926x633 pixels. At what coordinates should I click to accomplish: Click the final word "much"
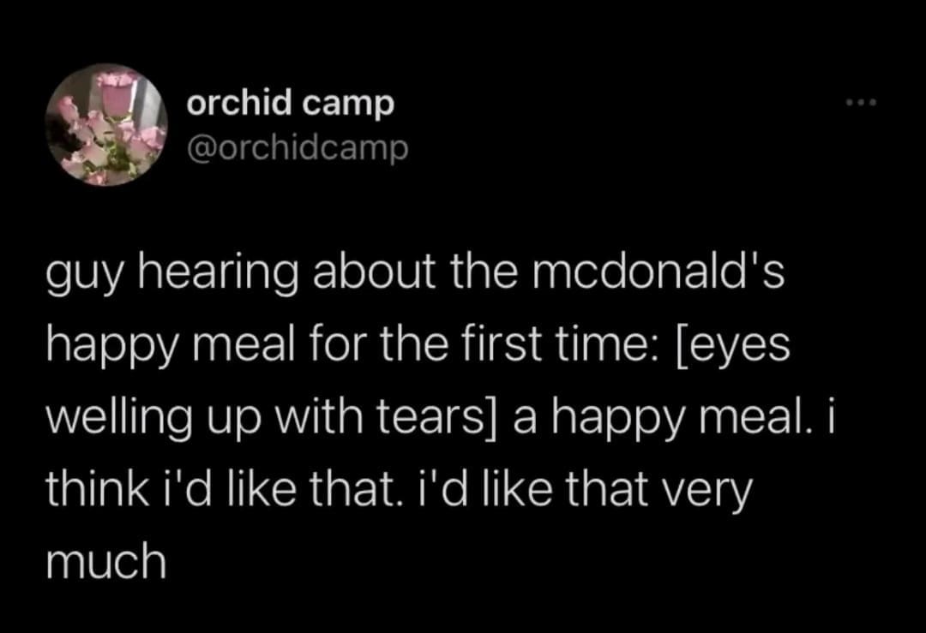click(x=106, y=560)
